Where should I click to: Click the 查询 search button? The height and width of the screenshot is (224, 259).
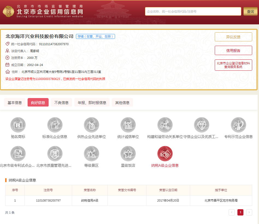click(250, 12)
